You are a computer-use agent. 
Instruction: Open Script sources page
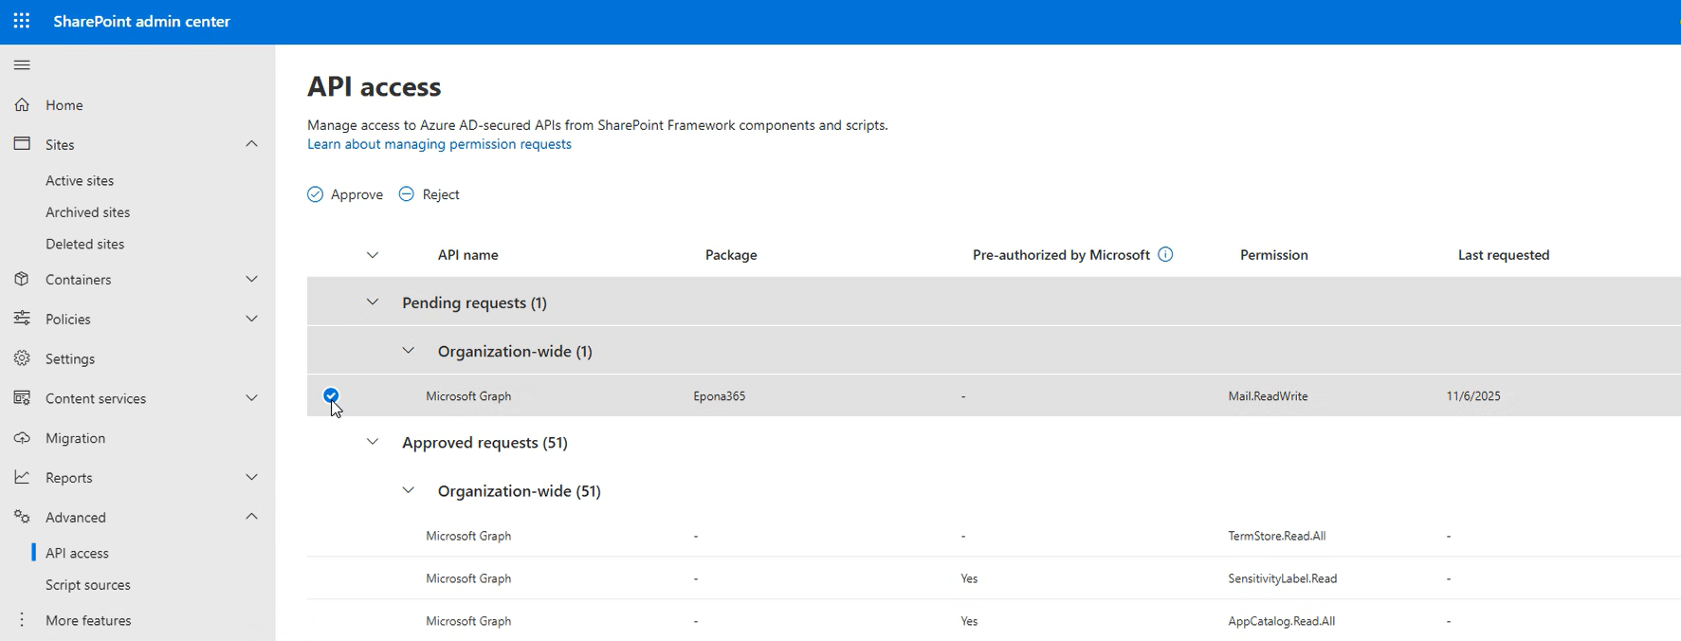pos(88,585)
